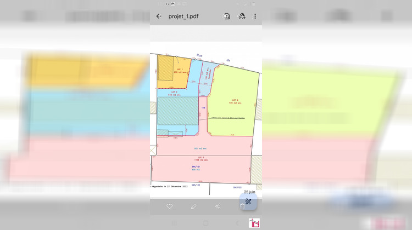The height and width of the screenshot is (230, 412).
Task: Tap the projet_1.pdf title text
Action: [183, 16]
